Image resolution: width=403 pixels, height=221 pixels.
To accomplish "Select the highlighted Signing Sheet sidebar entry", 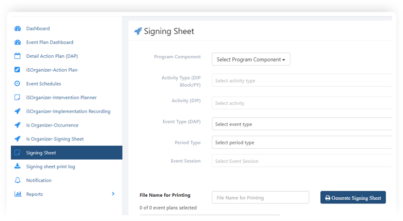I will [x=67, y=153].
